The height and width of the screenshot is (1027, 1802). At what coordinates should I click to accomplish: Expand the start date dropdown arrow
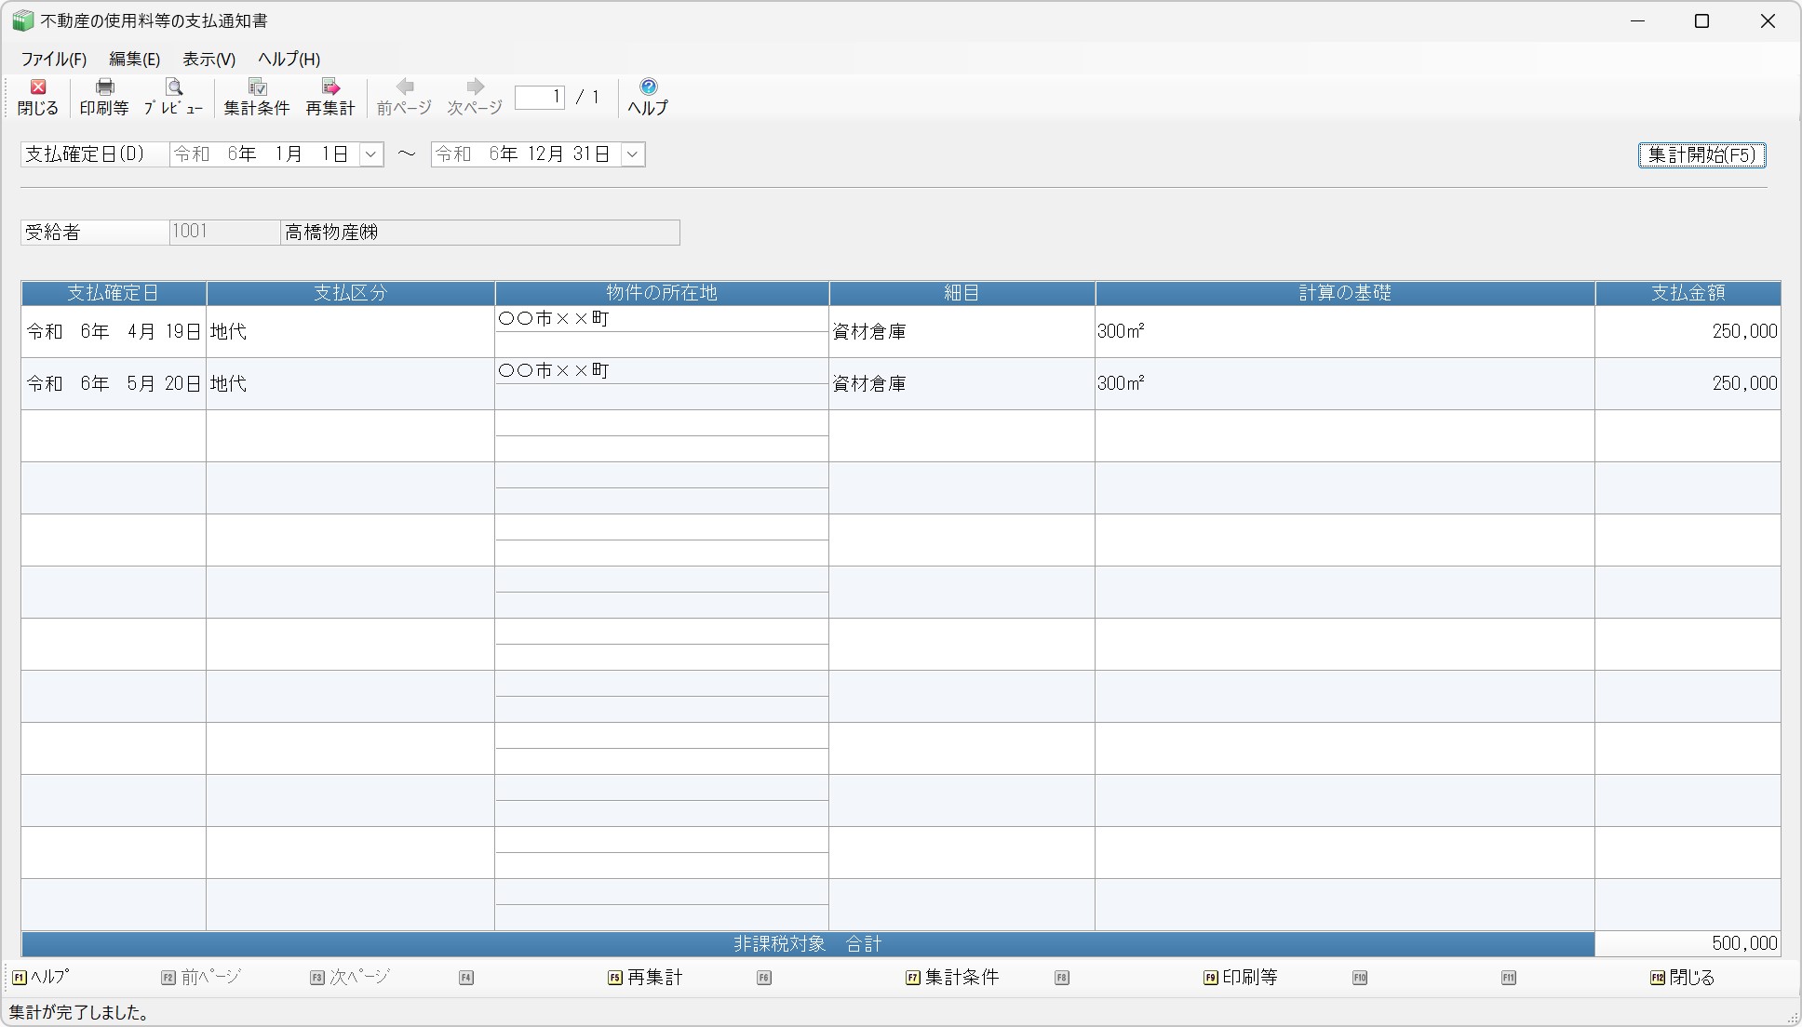coord(370,154)
